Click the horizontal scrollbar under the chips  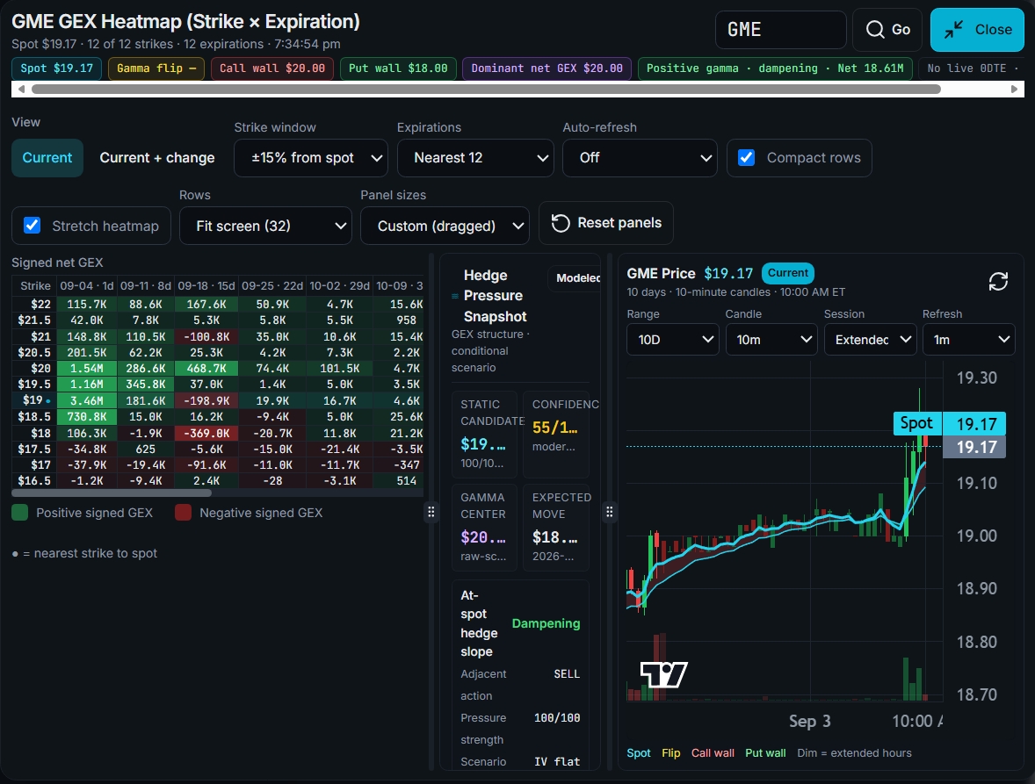486,89
